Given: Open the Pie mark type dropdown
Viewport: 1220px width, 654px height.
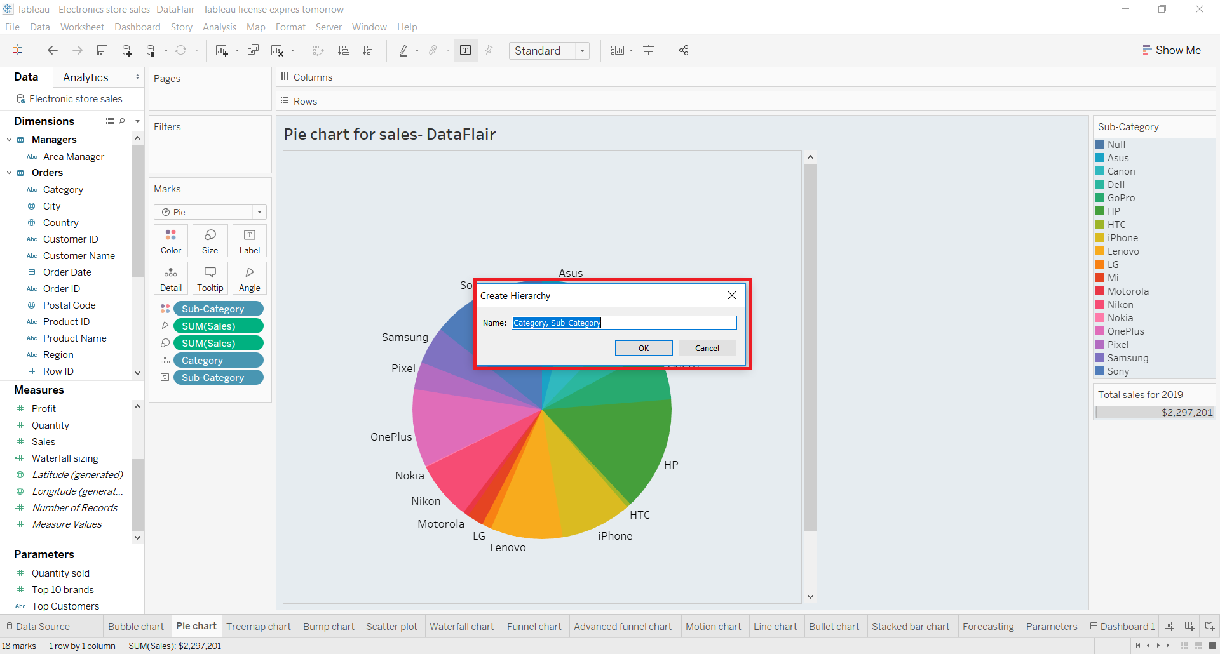Looking at the screenshot, I should tap(259, 211).
